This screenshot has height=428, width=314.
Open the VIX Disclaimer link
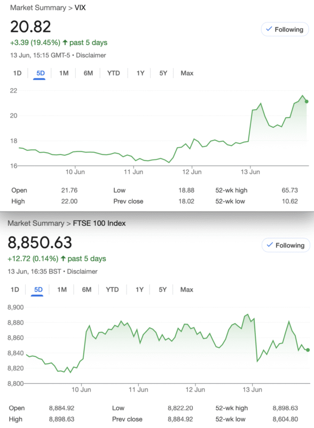91,56
